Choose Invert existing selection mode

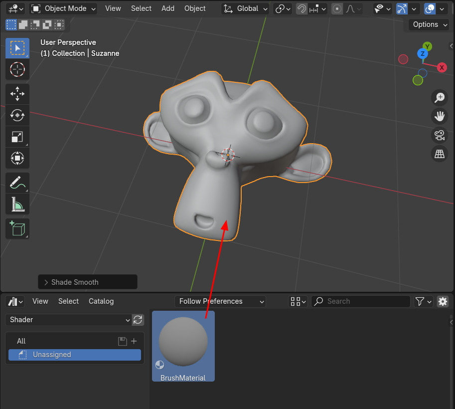click(47, 25)
